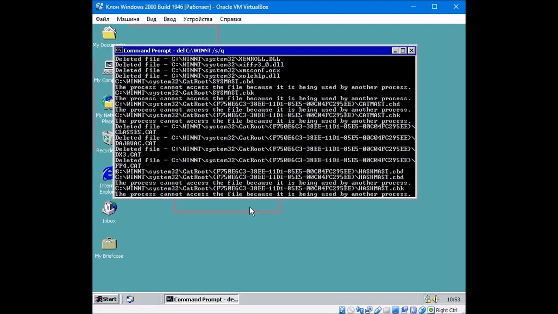Click the DX3.CAT text line
558x314 pixels.
coord(128,155)
